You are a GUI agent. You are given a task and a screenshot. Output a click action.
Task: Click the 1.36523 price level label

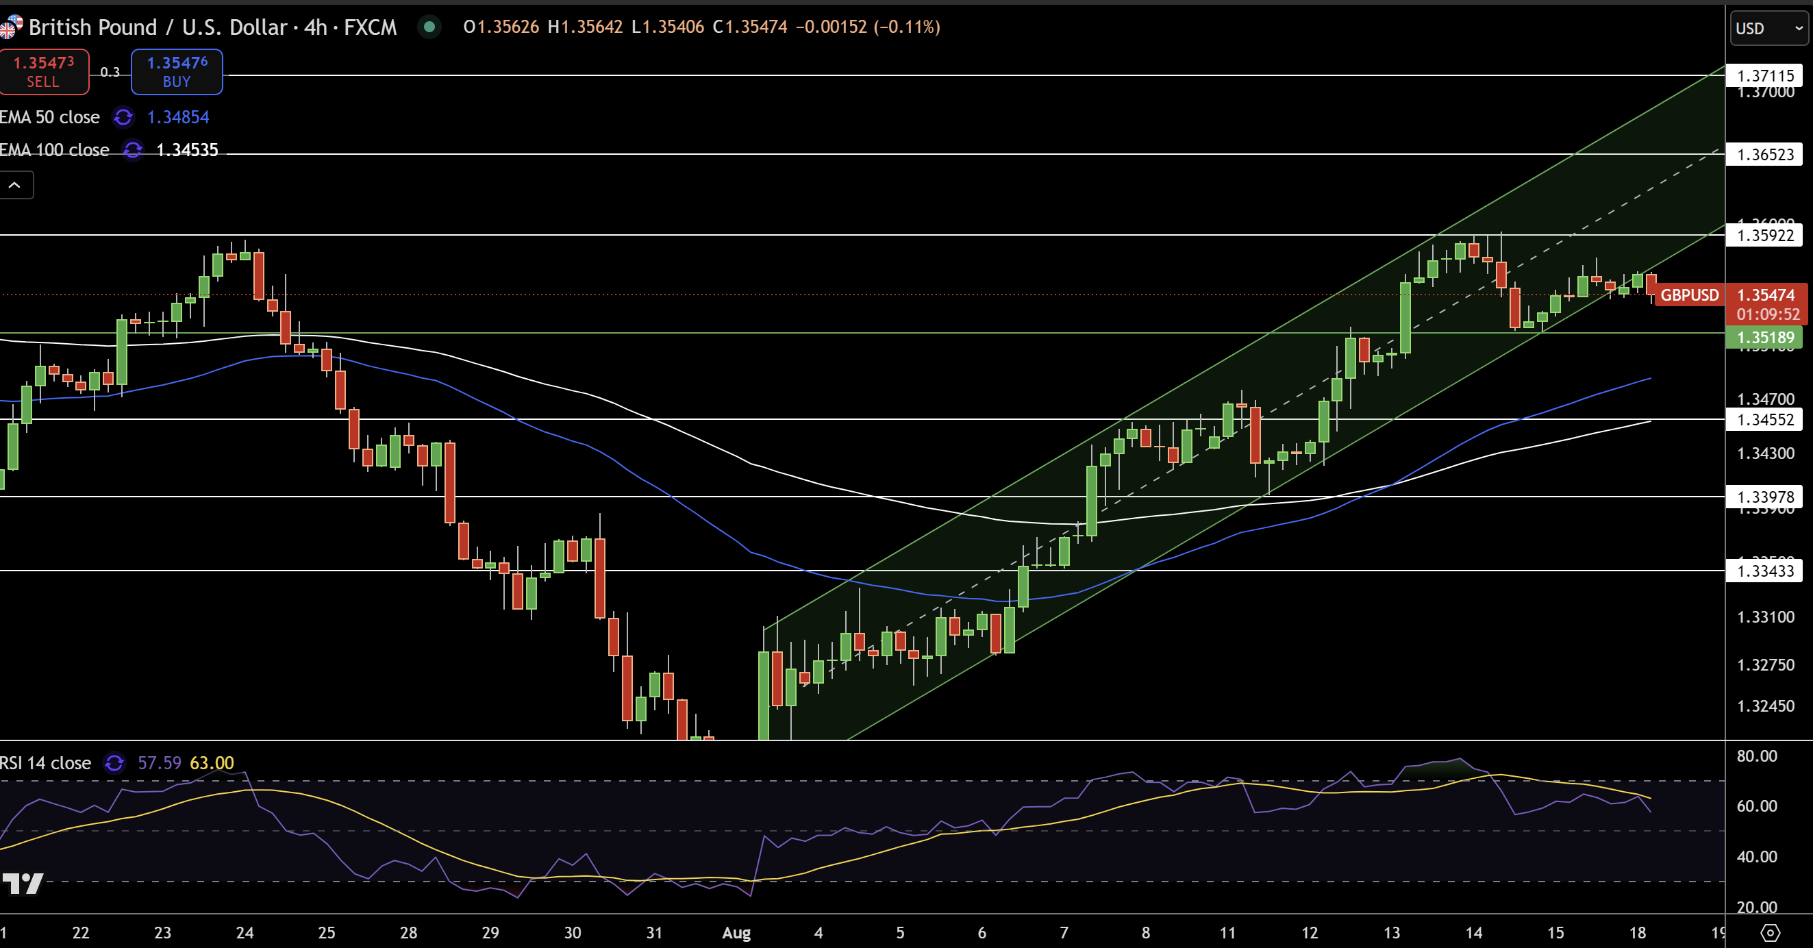coord(1765,154)
